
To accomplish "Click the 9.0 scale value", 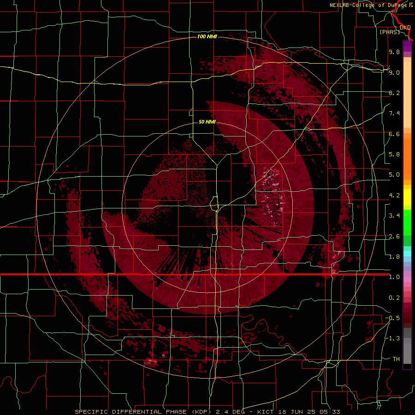I will click(x=394, y=72).
